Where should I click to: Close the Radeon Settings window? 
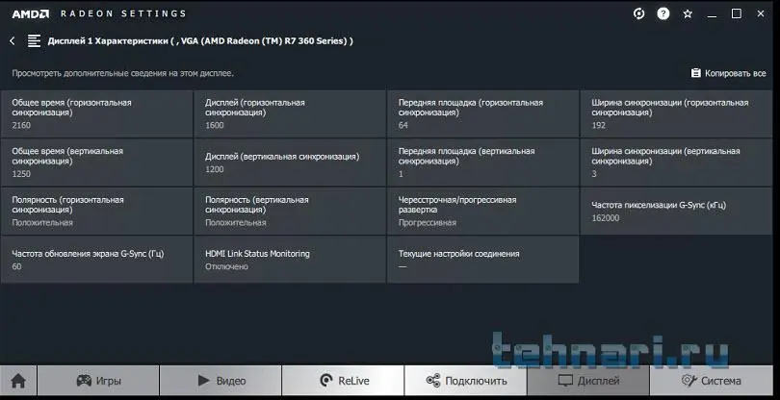click(x=761, y=13)
